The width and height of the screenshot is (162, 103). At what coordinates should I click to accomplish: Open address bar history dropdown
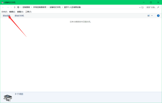click(x=140, y=7)
